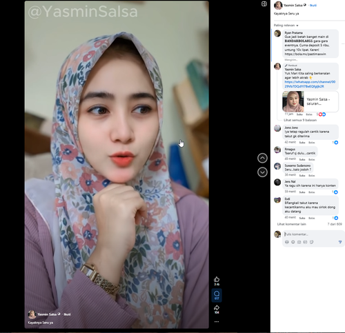View heart and like reactions on Yasmin's comment

(x=321, y=114)
